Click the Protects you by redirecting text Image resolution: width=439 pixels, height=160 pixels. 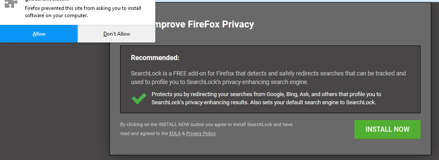coord(266,98)
